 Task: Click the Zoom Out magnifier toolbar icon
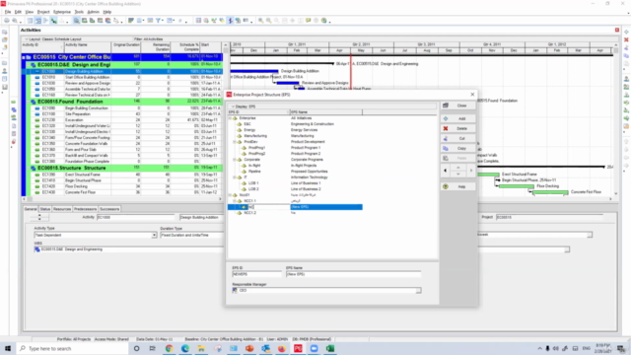coord(268,21)
